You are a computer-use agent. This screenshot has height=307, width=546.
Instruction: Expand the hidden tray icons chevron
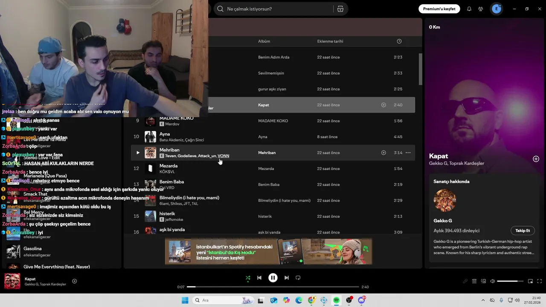pos(483,300)
